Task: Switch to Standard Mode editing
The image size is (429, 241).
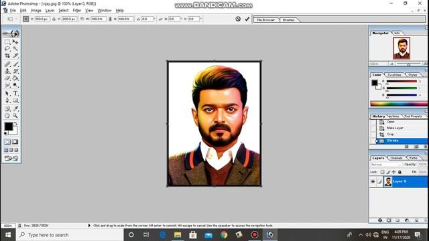Action: 7,142
